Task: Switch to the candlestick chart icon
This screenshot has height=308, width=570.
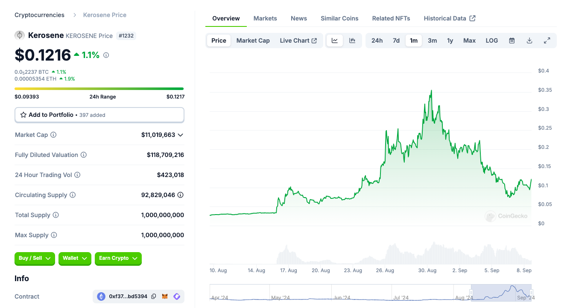Action: (352, 41)
